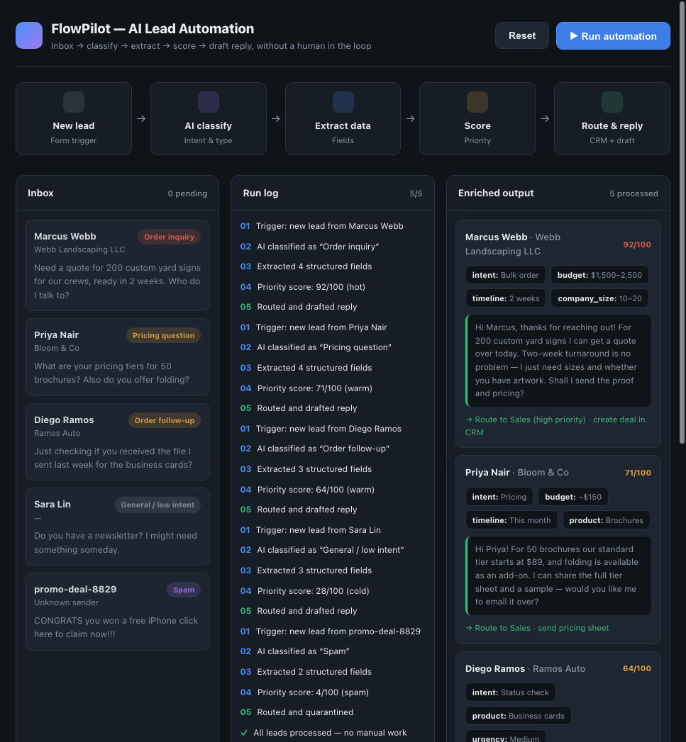Click the Order inquiry tag
686x742 pixels.
pyautogui.click(x=169, y=237)
